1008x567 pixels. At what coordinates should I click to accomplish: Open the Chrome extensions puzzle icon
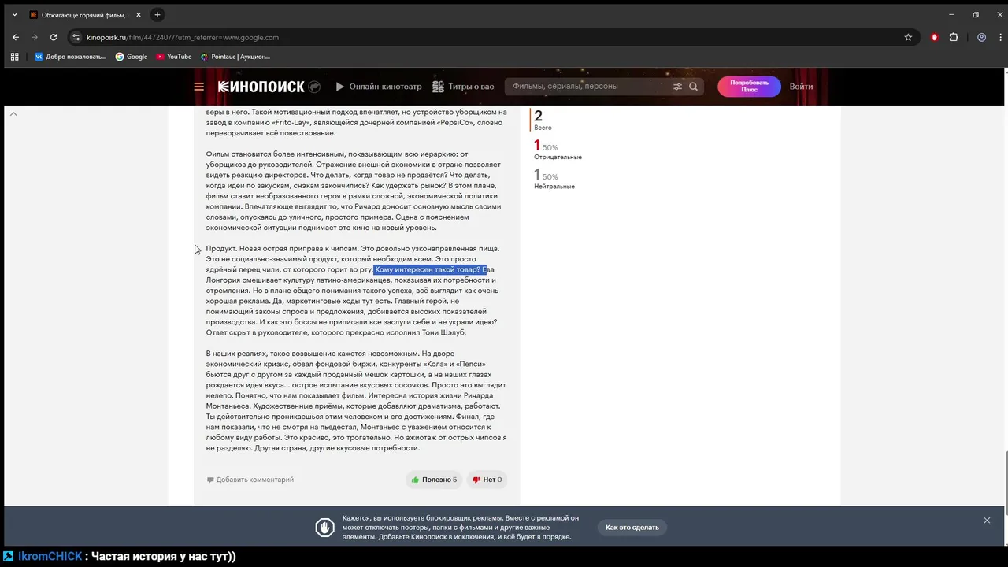click(x=954, y=37)
